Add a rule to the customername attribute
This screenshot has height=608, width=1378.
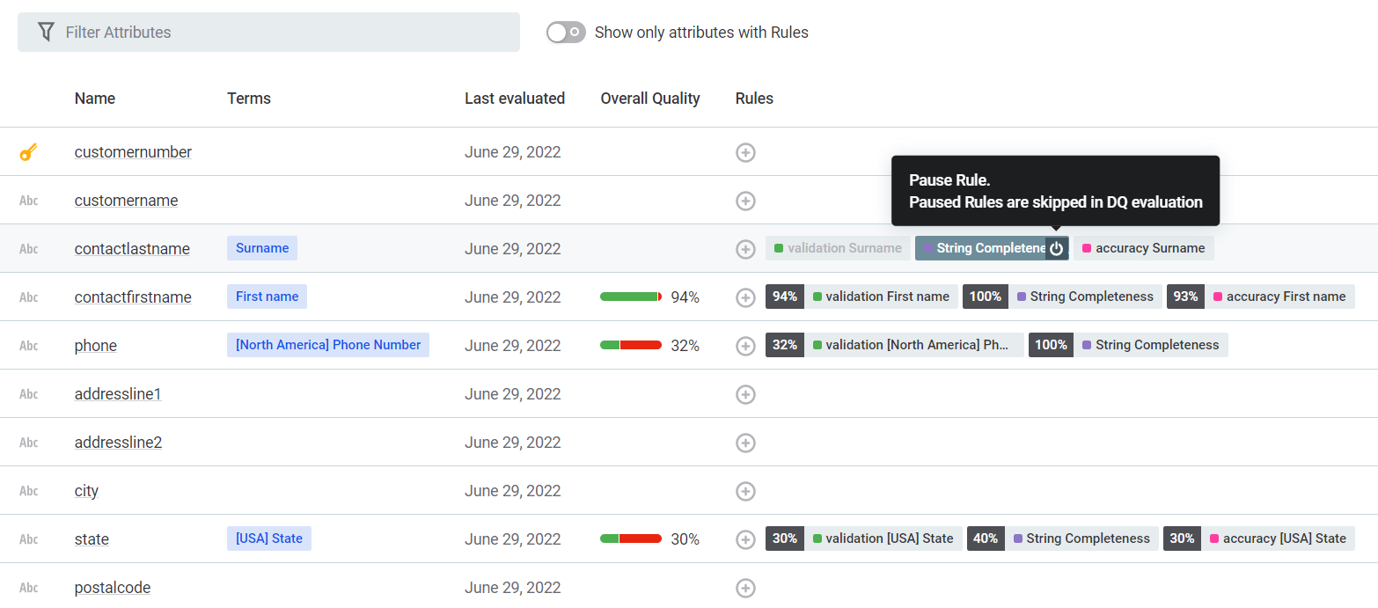coord(745,201)
